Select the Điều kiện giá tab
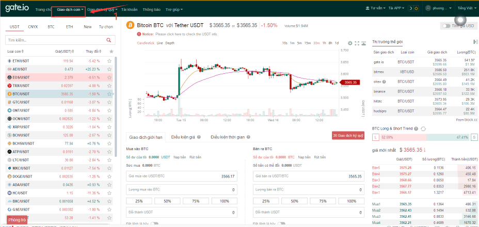The image size is (479, 227). click(x=183, y=137)
